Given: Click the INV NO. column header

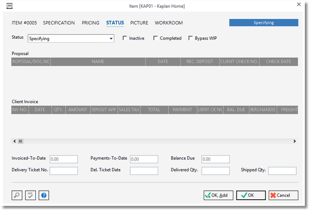Looking at the screenshot, I should [20, 110].
